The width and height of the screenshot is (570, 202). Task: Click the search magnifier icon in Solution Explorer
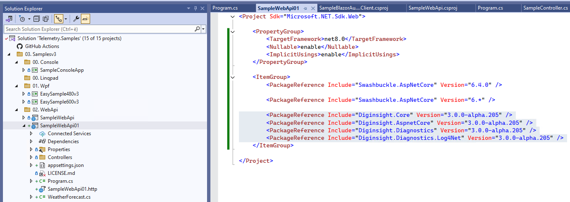tap(197, 29)
